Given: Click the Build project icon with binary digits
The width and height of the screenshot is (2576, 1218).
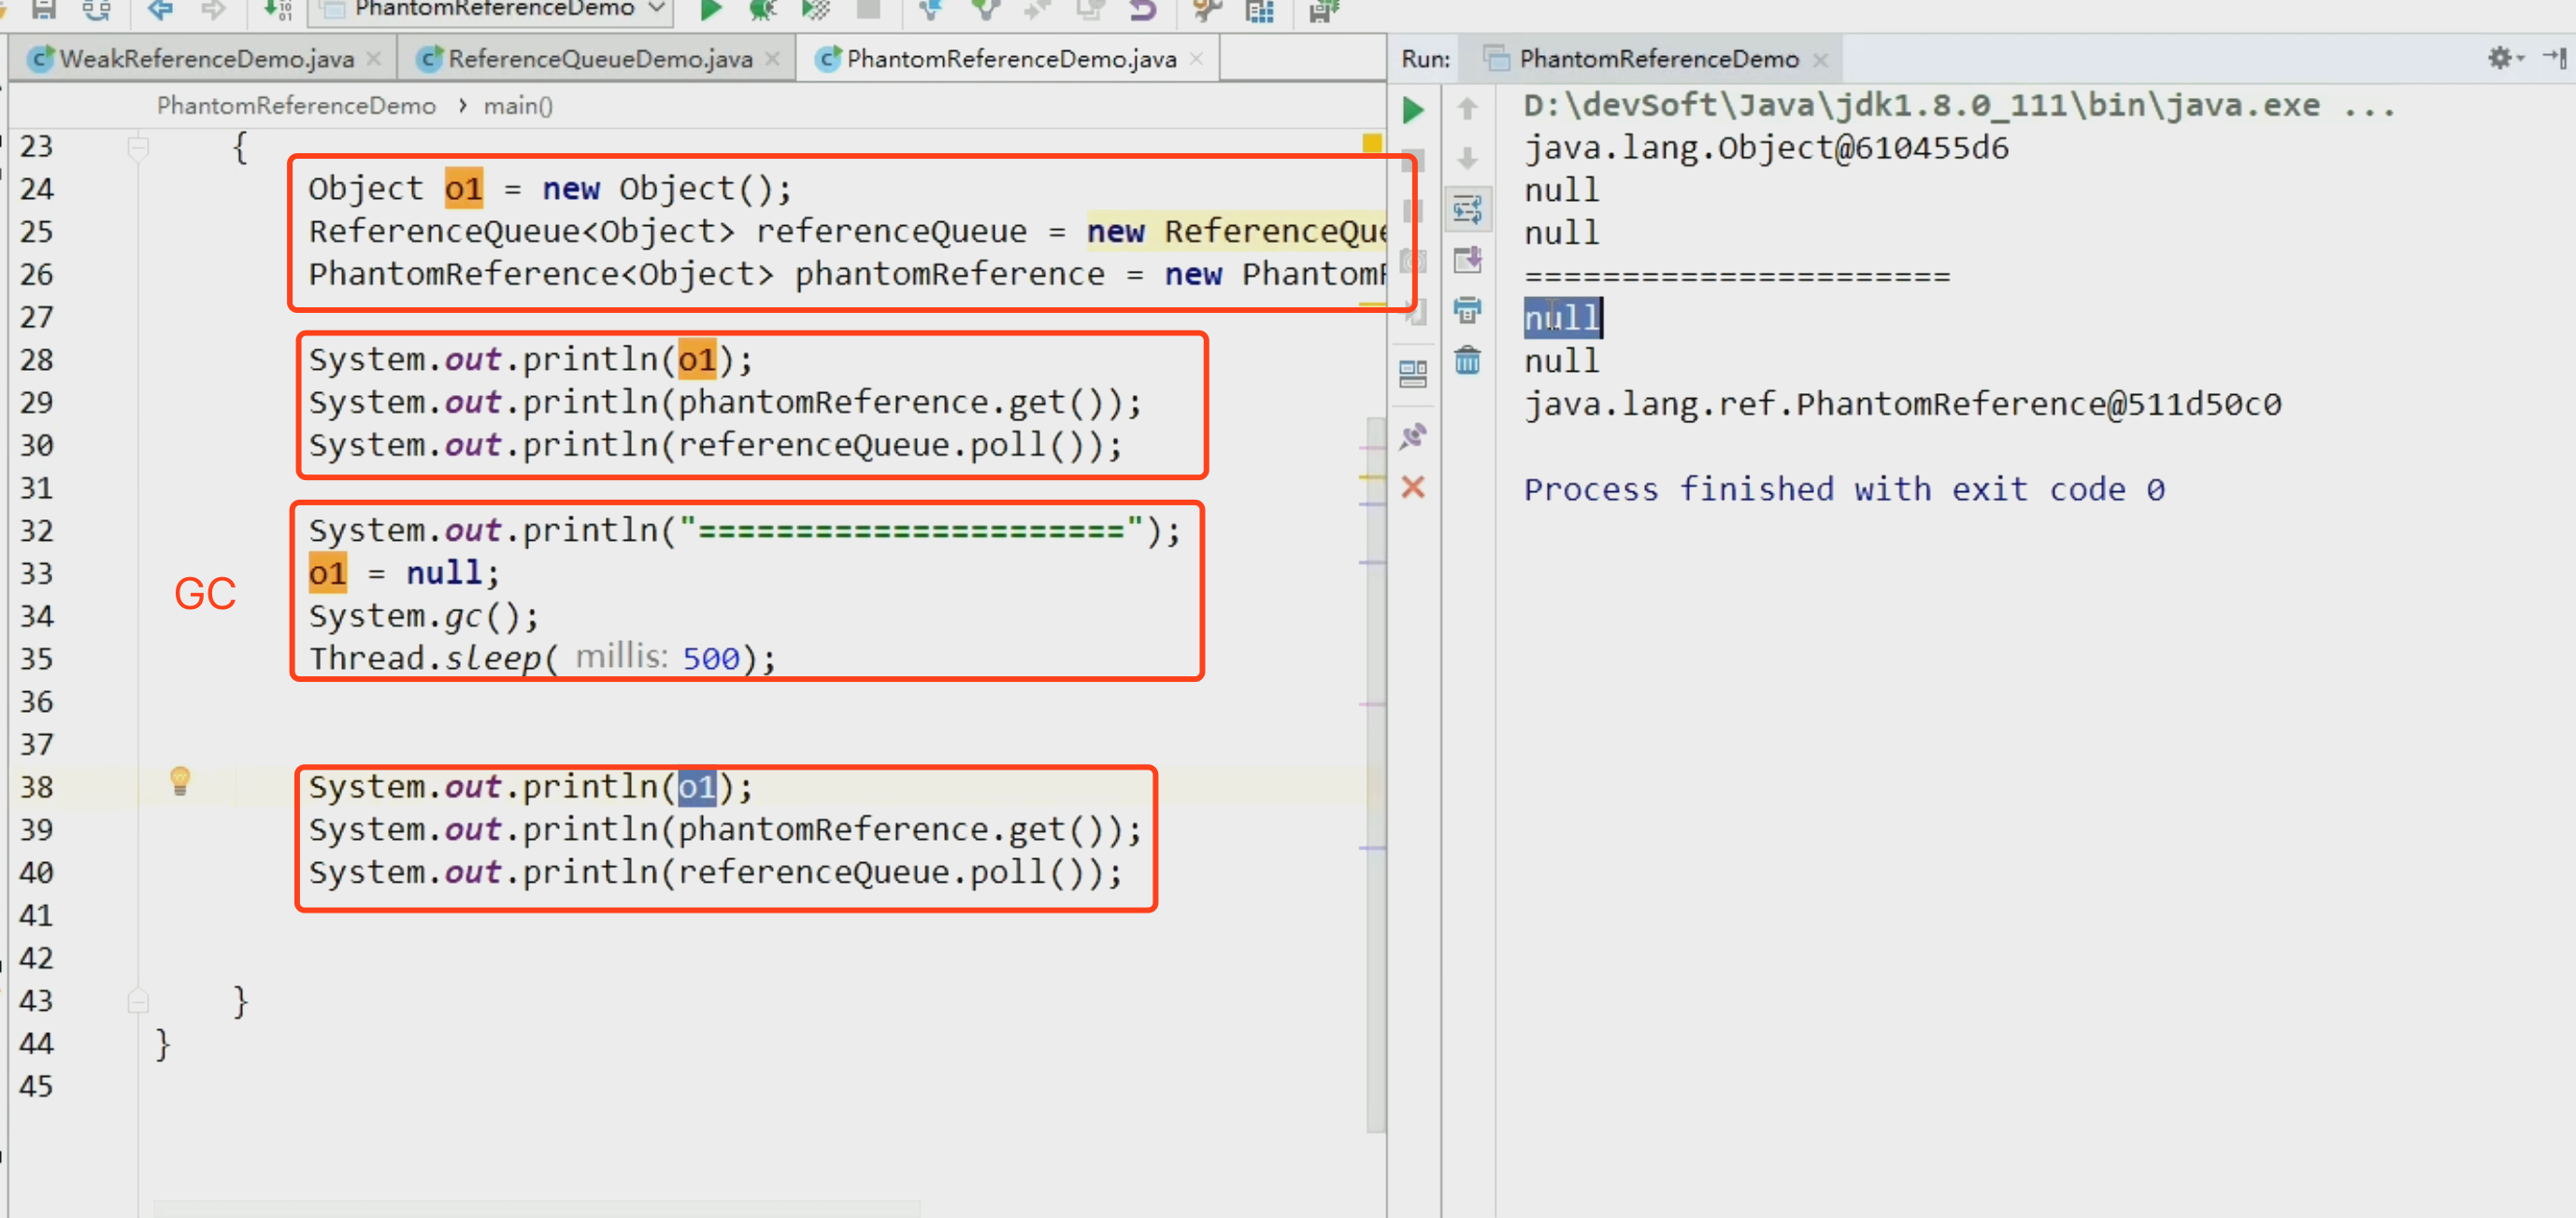Looking at the screenshot, I should pos(277,10).
